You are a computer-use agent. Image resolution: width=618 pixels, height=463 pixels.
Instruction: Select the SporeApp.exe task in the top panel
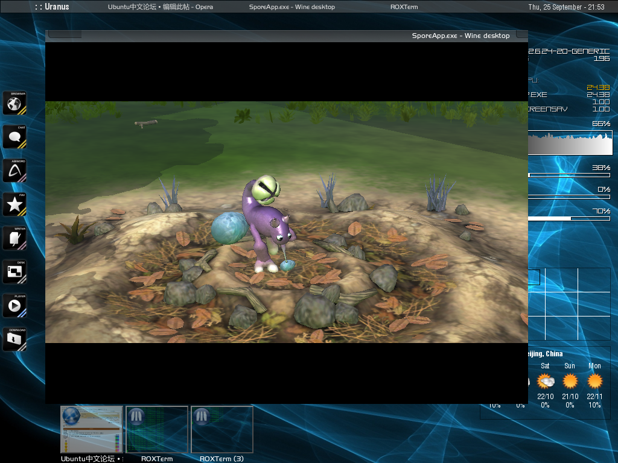coord(292,7)
